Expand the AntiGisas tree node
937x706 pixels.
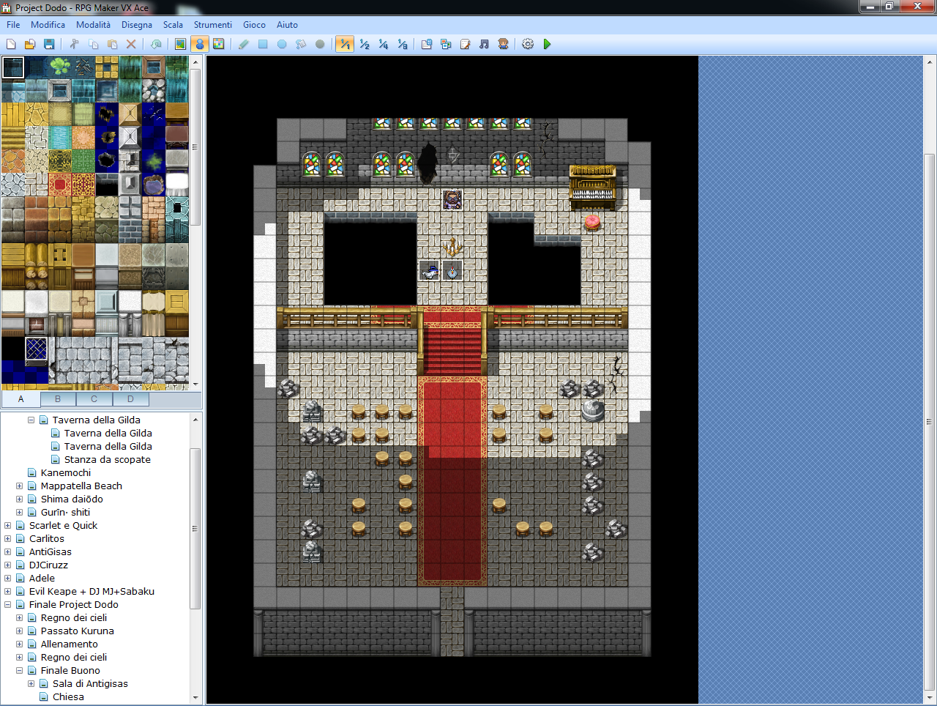click(x=7, y=552)
